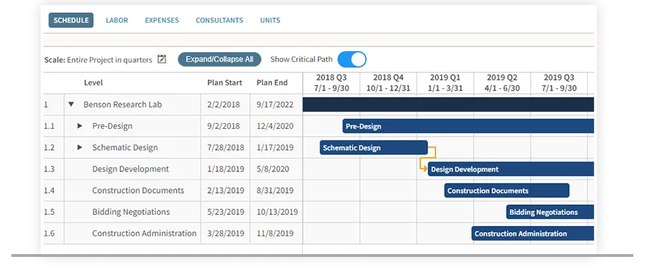Click the Construction Administration row name

point(145,233)
